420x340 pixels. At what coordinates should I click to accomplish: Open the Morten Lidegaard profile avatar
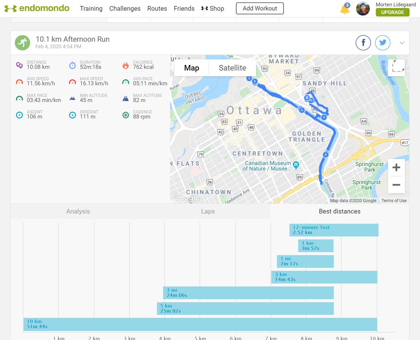coord(363,8)
